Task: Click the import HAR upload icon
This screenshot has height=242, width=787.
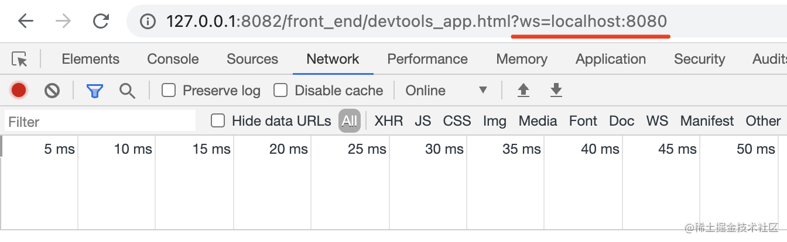Action: point(523,91)
